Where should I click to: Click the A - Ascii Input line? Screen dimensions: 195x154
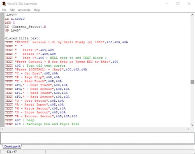tap(35, 105)
